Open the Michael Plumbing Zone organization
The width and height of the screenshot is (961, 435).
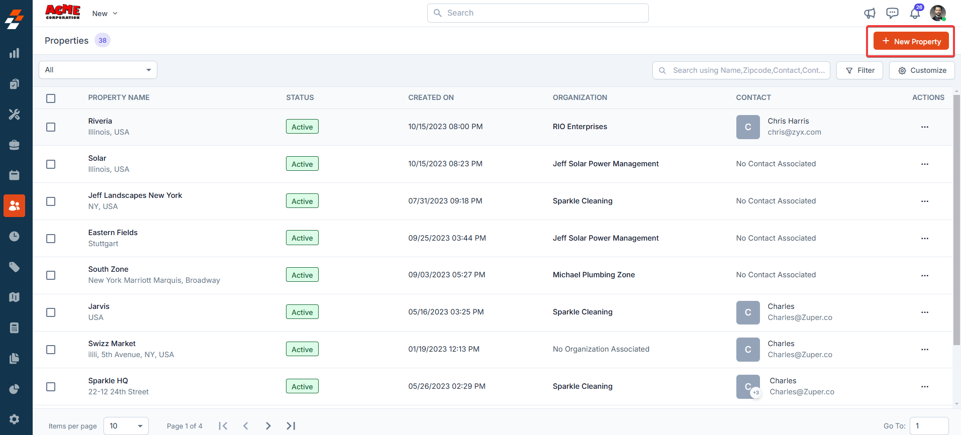[x=594, y=275]
